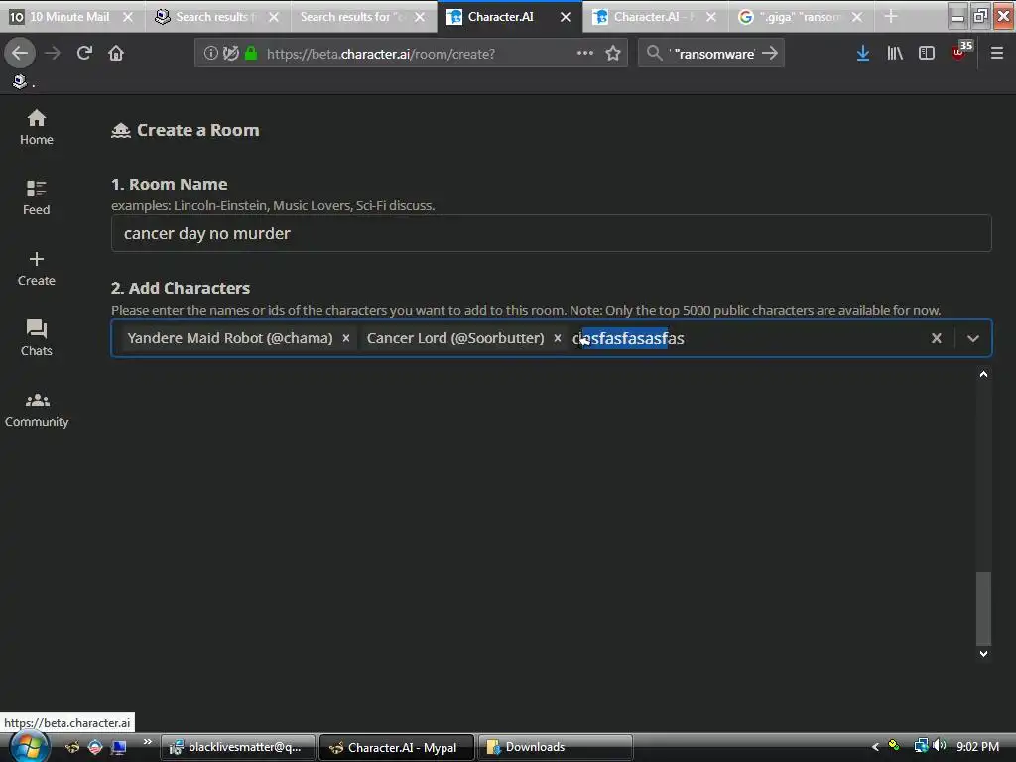Open a new browser tab

pyautogui.click(x=891, y=17)
